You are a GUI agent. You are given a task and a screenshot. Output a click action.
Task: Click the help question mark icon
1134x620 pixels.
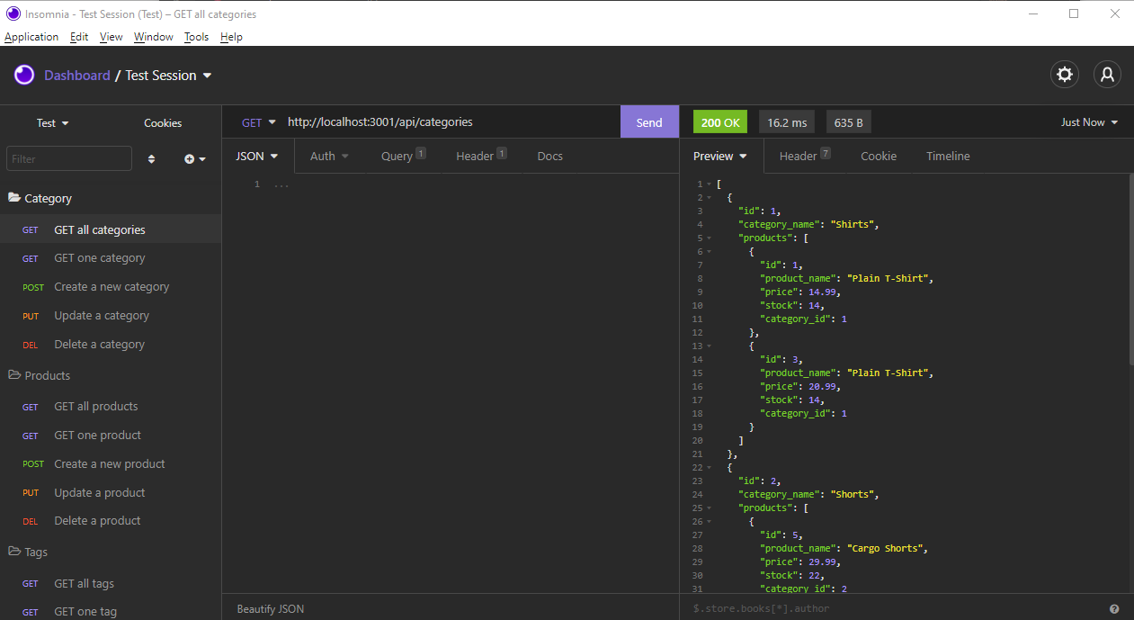(1114, 609)
